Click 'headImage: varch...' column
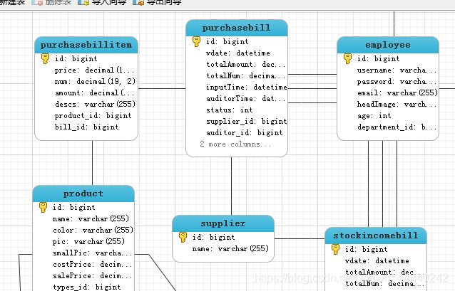 397,105
